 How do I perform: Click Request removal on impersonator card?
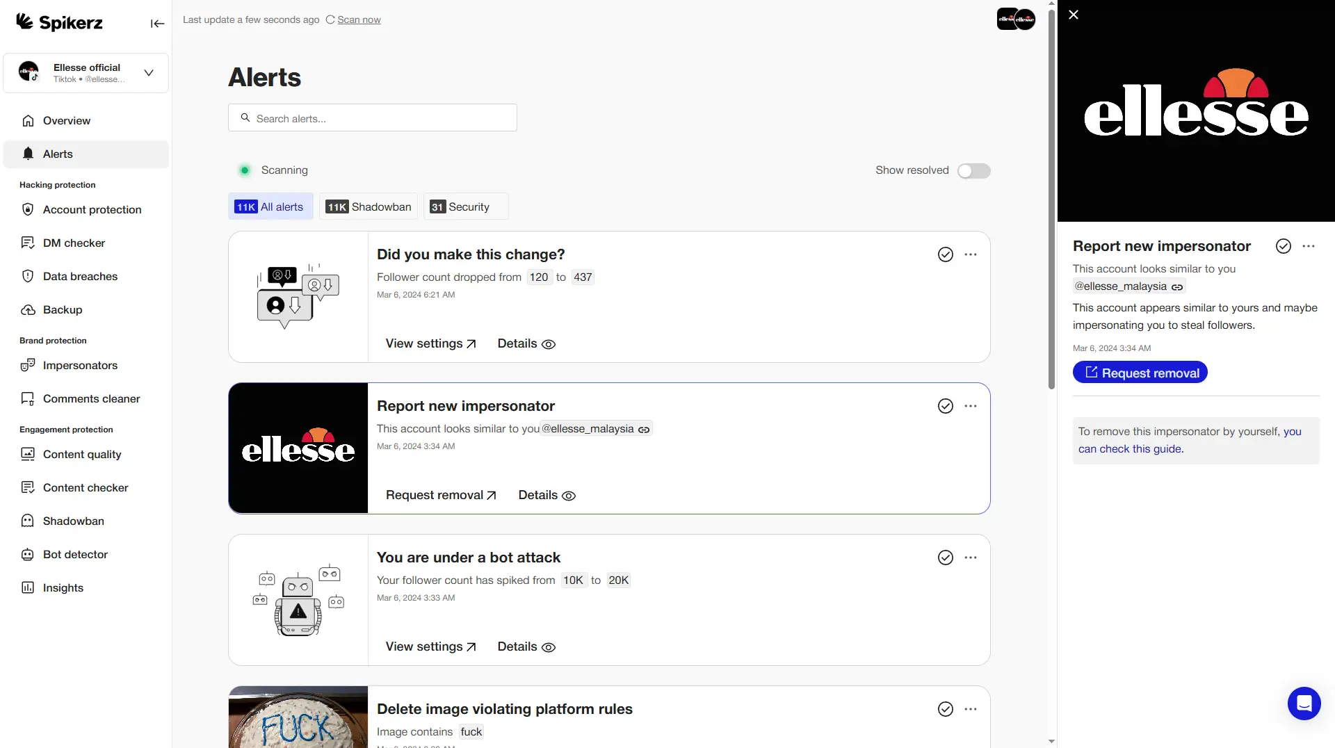442,496
